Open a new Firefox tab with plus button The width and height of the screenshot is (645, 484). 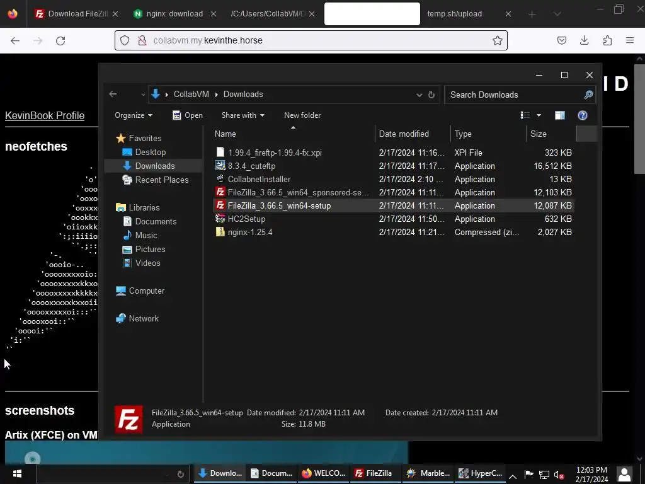pos(532,14)
